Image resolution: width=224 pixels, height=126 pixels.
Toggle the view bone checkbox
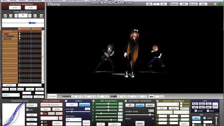pyautogui.click(x=208, y=111)
